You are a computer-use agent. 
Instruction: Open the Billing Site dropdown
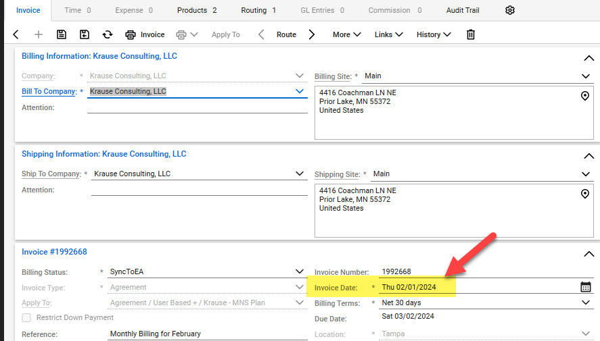pos(586,76)
